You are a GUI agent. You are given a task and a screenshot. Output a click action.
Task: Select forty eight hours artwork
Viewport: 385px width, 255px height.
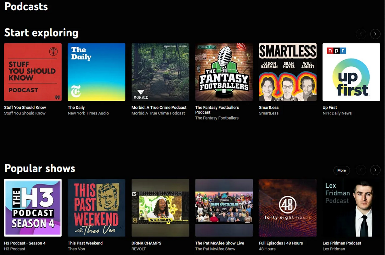click(288, 208)
